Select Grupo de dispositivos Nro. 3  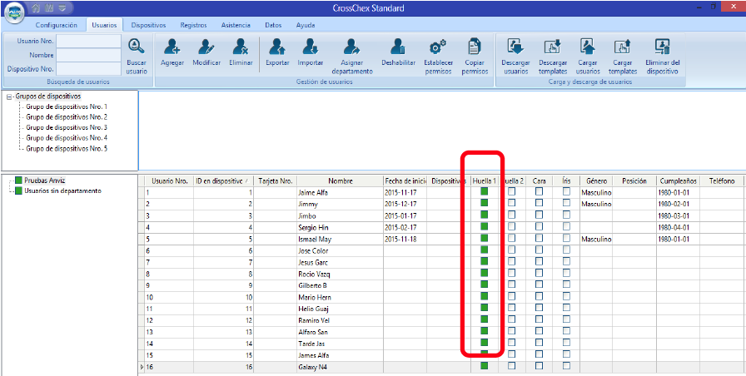[x=66, y=127]
